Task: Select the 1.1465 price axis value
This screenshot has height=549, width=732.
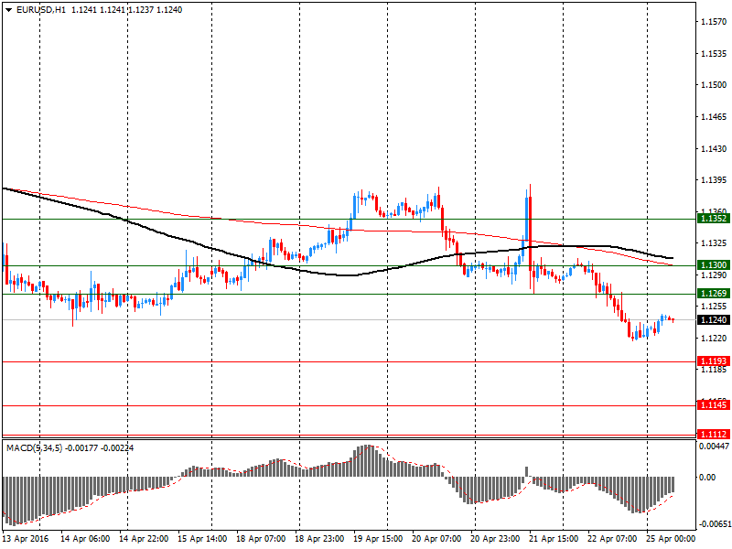Action: click(x=714, y=117)
